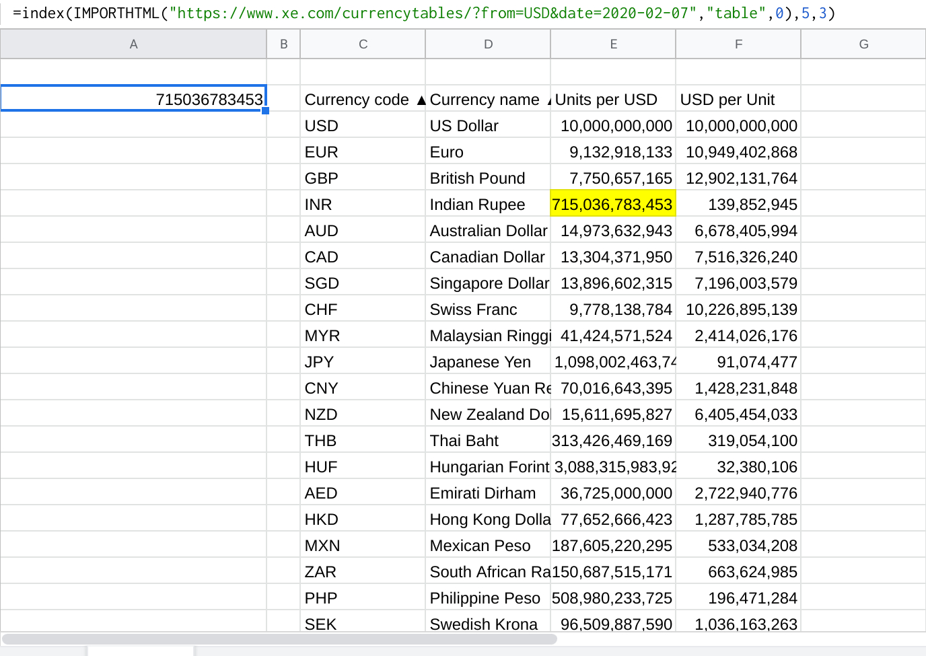Click the horizontal scrollbar
Screen dimensions: 926x656
(279, 639)
